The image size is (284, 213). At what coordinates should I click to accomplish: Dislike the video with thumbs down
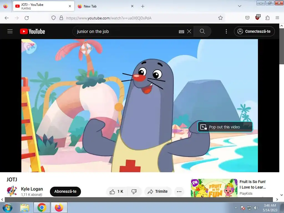pos(134,191)
